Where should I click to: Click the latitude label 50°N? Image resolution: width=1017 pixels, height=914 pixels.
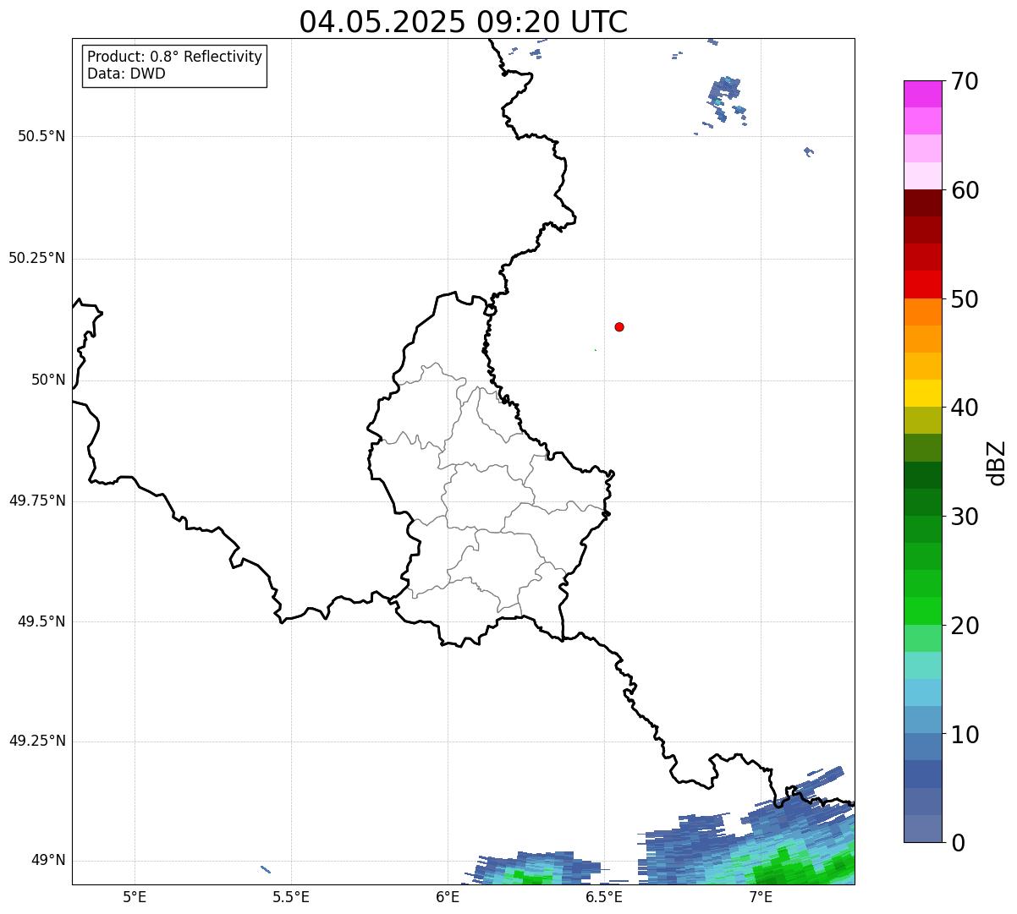(x=48, y=380)
